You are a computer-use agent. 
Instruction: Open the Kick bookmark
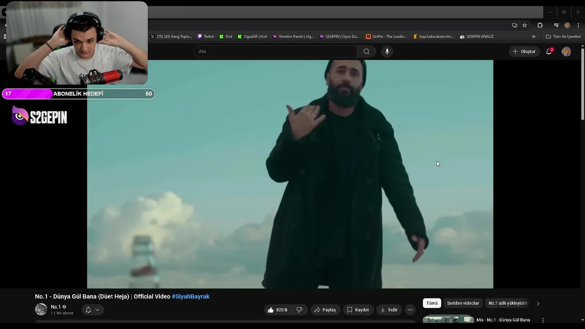tap(226, 37)
